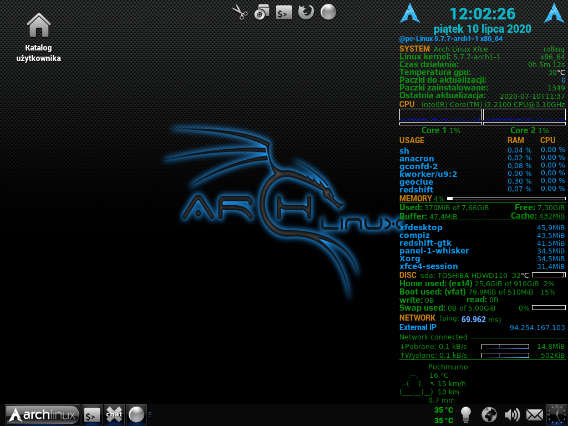Click the 'Boot used: (vfat)' disk row
568x426 pixels.
[x=478, y=292]
